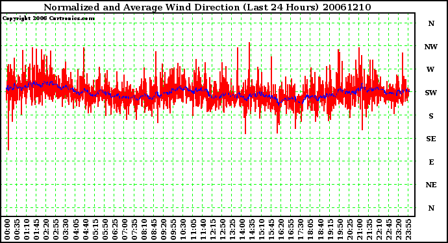Click the 23:20 time axis label
The image size is (448, 243).
point(398,229)
